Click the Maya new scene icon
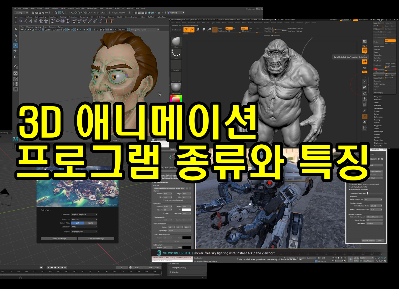 point(33,13)
